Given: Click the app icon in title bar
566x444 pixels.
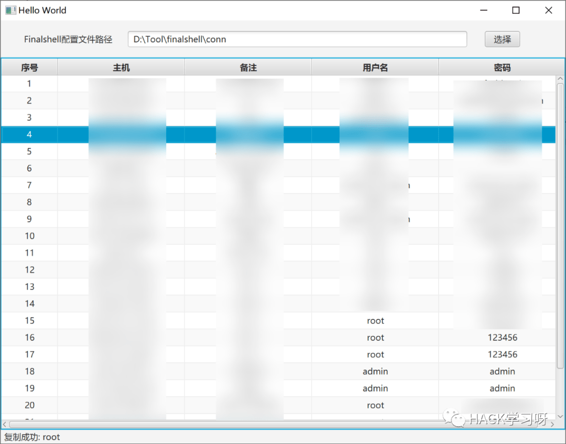Looking at the screenshot, I should pos(10,10).
